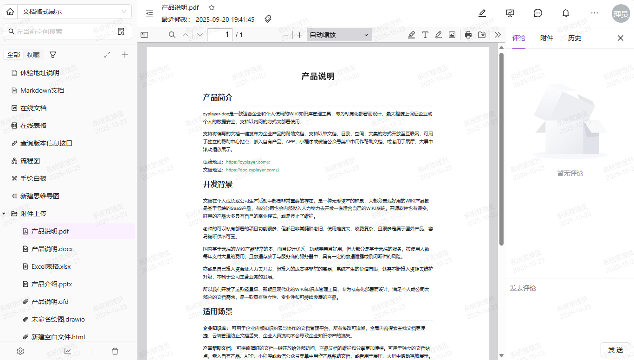634x360 pixels.
Task: Click the filter funnel icon
Action: 53,55
